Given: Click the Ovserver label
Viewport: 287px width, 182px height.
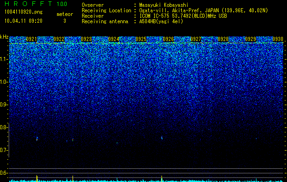Looking at the screenshot, I should [93, 5].
